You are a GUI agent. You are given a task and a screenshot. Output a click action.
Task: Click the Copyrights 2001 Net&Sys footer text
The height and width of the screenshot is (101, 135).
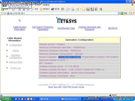[x=66, y=85]
